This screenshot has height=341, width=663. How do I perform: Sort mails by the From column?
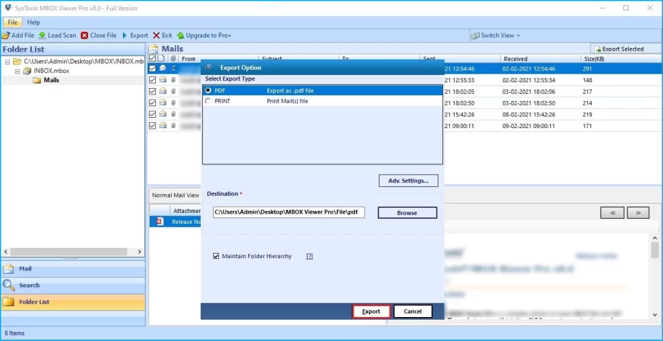pyautogui.click(x=218, y=59)
